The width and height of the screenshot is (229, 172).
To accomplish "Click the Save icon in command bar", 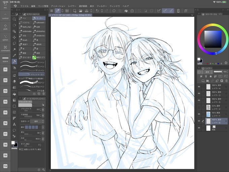I will (x=87, y=11).
